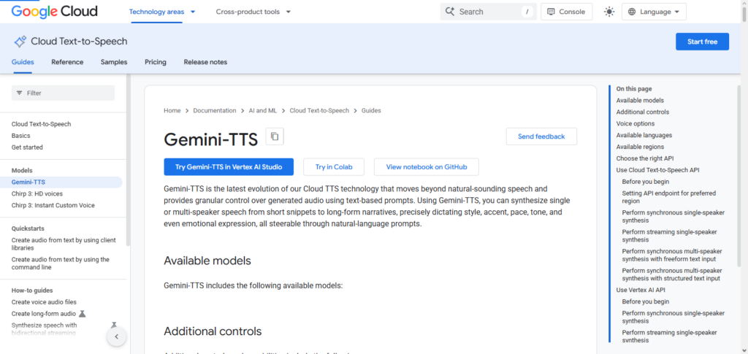Viewport: 748px width, 354px height.
Task: Select Get started in the sidebar
Action: coord(27,147)
